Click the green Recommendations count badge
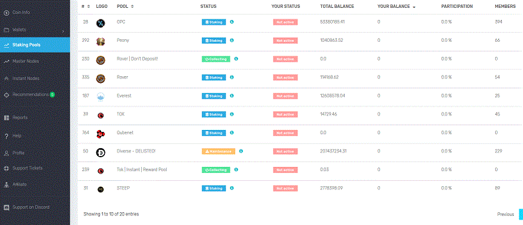Screen dimensions: 523x225 (x=52, y=94)
